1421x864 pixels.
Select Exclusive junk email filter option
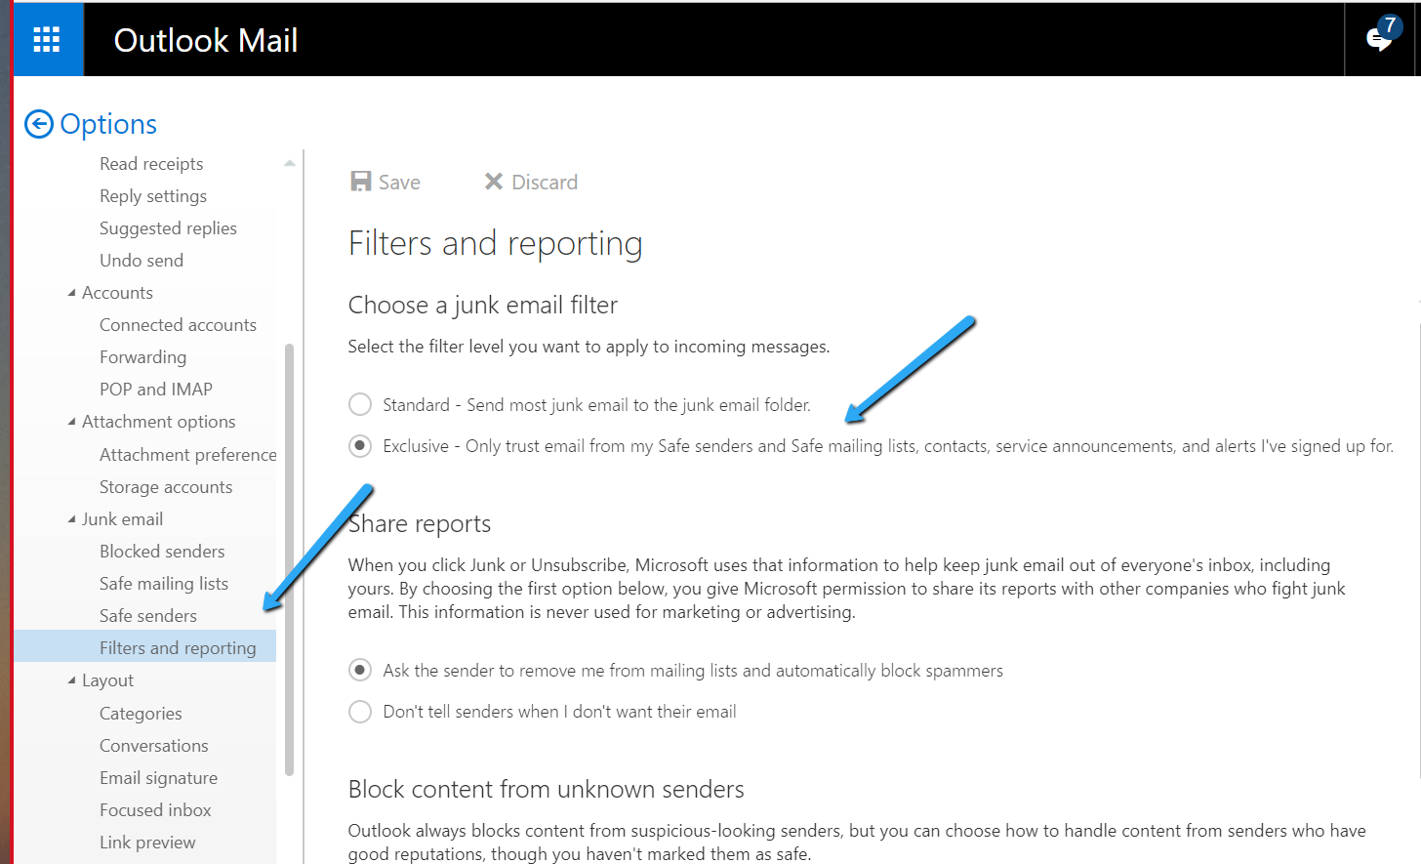click(360, 446)
